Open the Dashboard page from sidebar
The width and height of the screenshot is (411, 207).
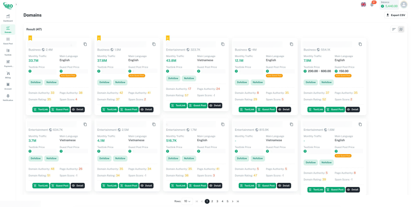[8, 18]
